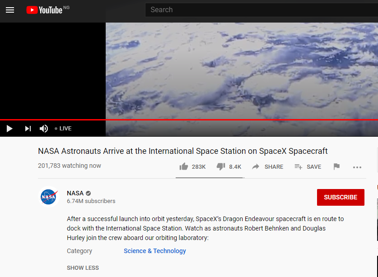The width and height of the screenshot is (378, 277).
Task: Click the 283K like count
Action: point(199,167)
